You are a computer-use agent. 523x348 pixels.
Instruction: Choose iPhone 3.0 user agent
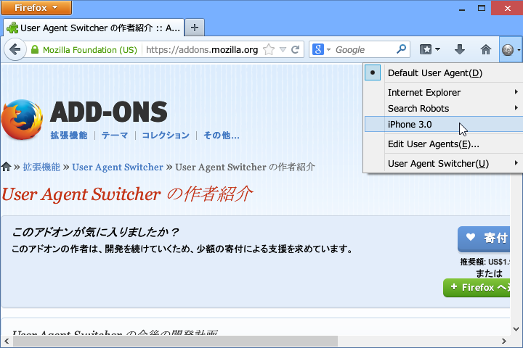point(443,124)
